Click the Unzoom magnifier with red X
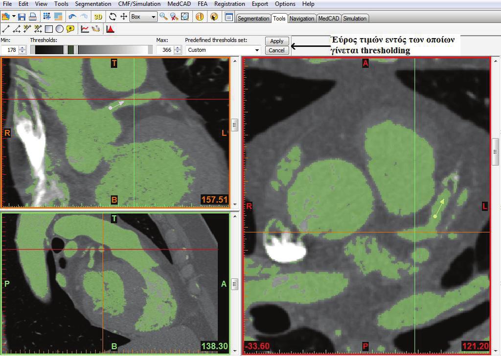 click(x=174, y=17)
